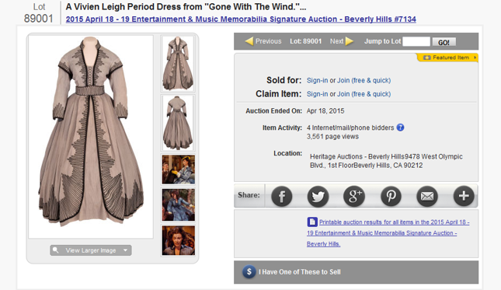Click the Jump to Lot input field
Screen dimensions: 501x290
(x=416, y=41)
